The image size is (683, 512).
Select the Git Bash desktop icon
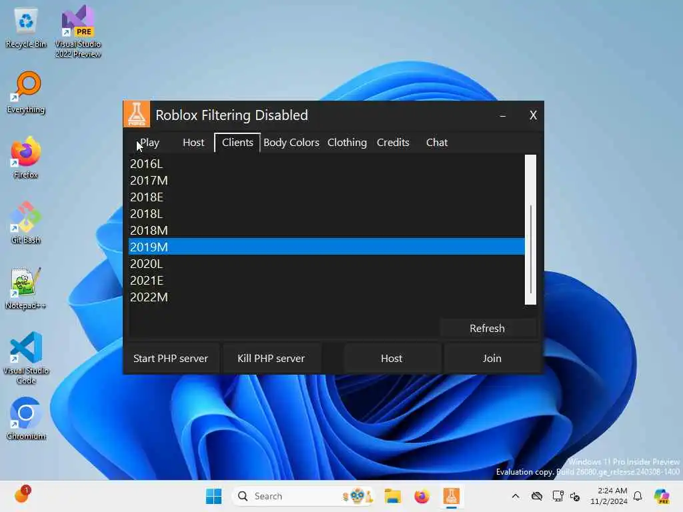(x=26, y=223)
